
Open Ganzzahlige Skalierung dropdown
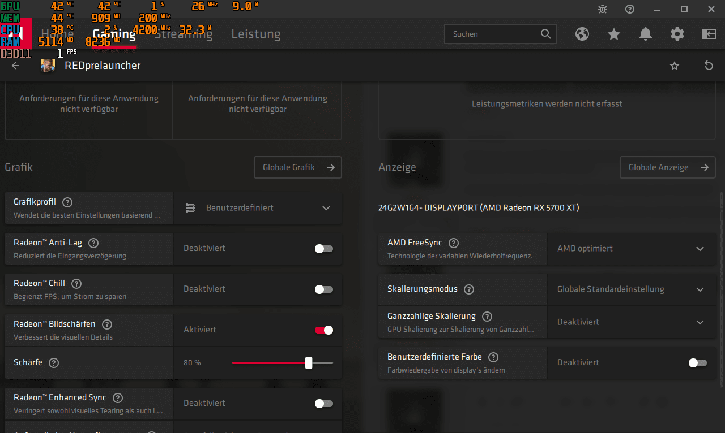tap(632, 322)
